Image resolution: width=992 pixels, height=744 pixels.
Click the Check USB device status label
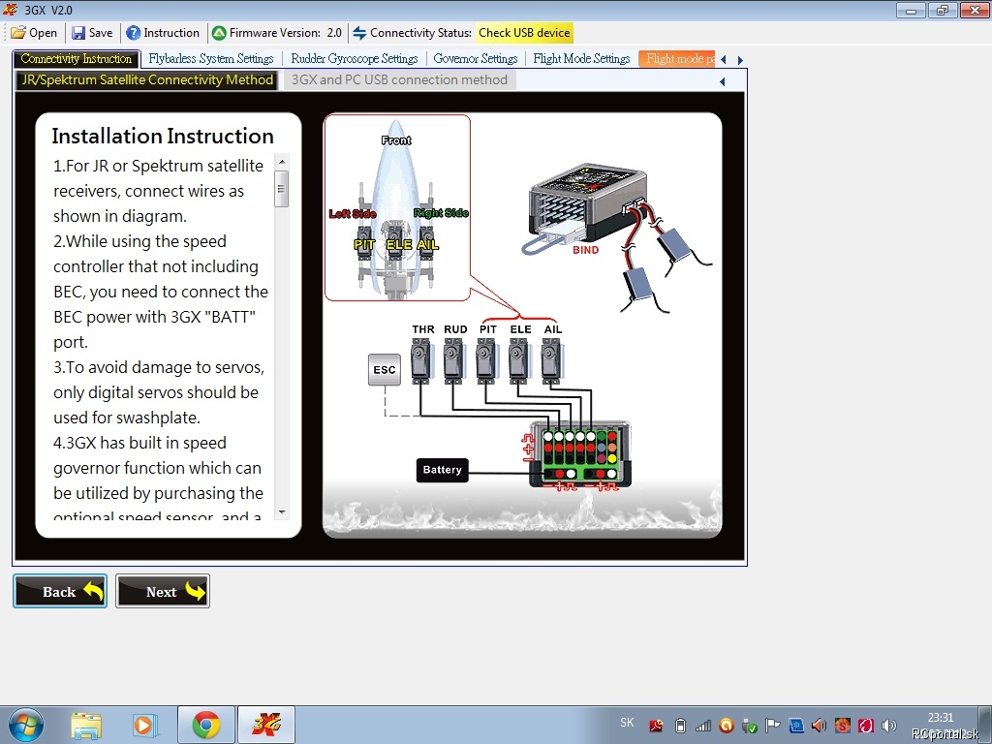524,33
